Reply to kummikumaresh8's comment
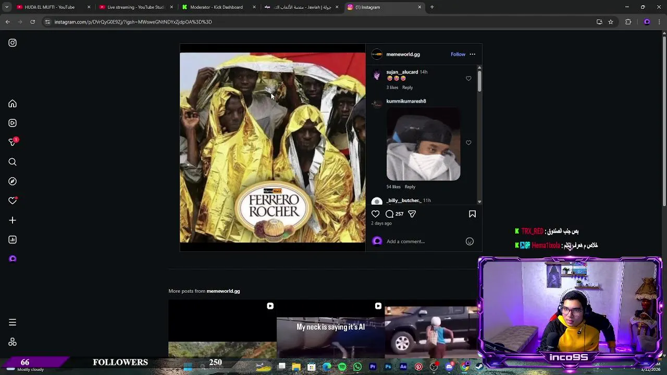Image resolution: width=667 pixels, height=375 pixels. pyautogui.click(x=410, y=187)
